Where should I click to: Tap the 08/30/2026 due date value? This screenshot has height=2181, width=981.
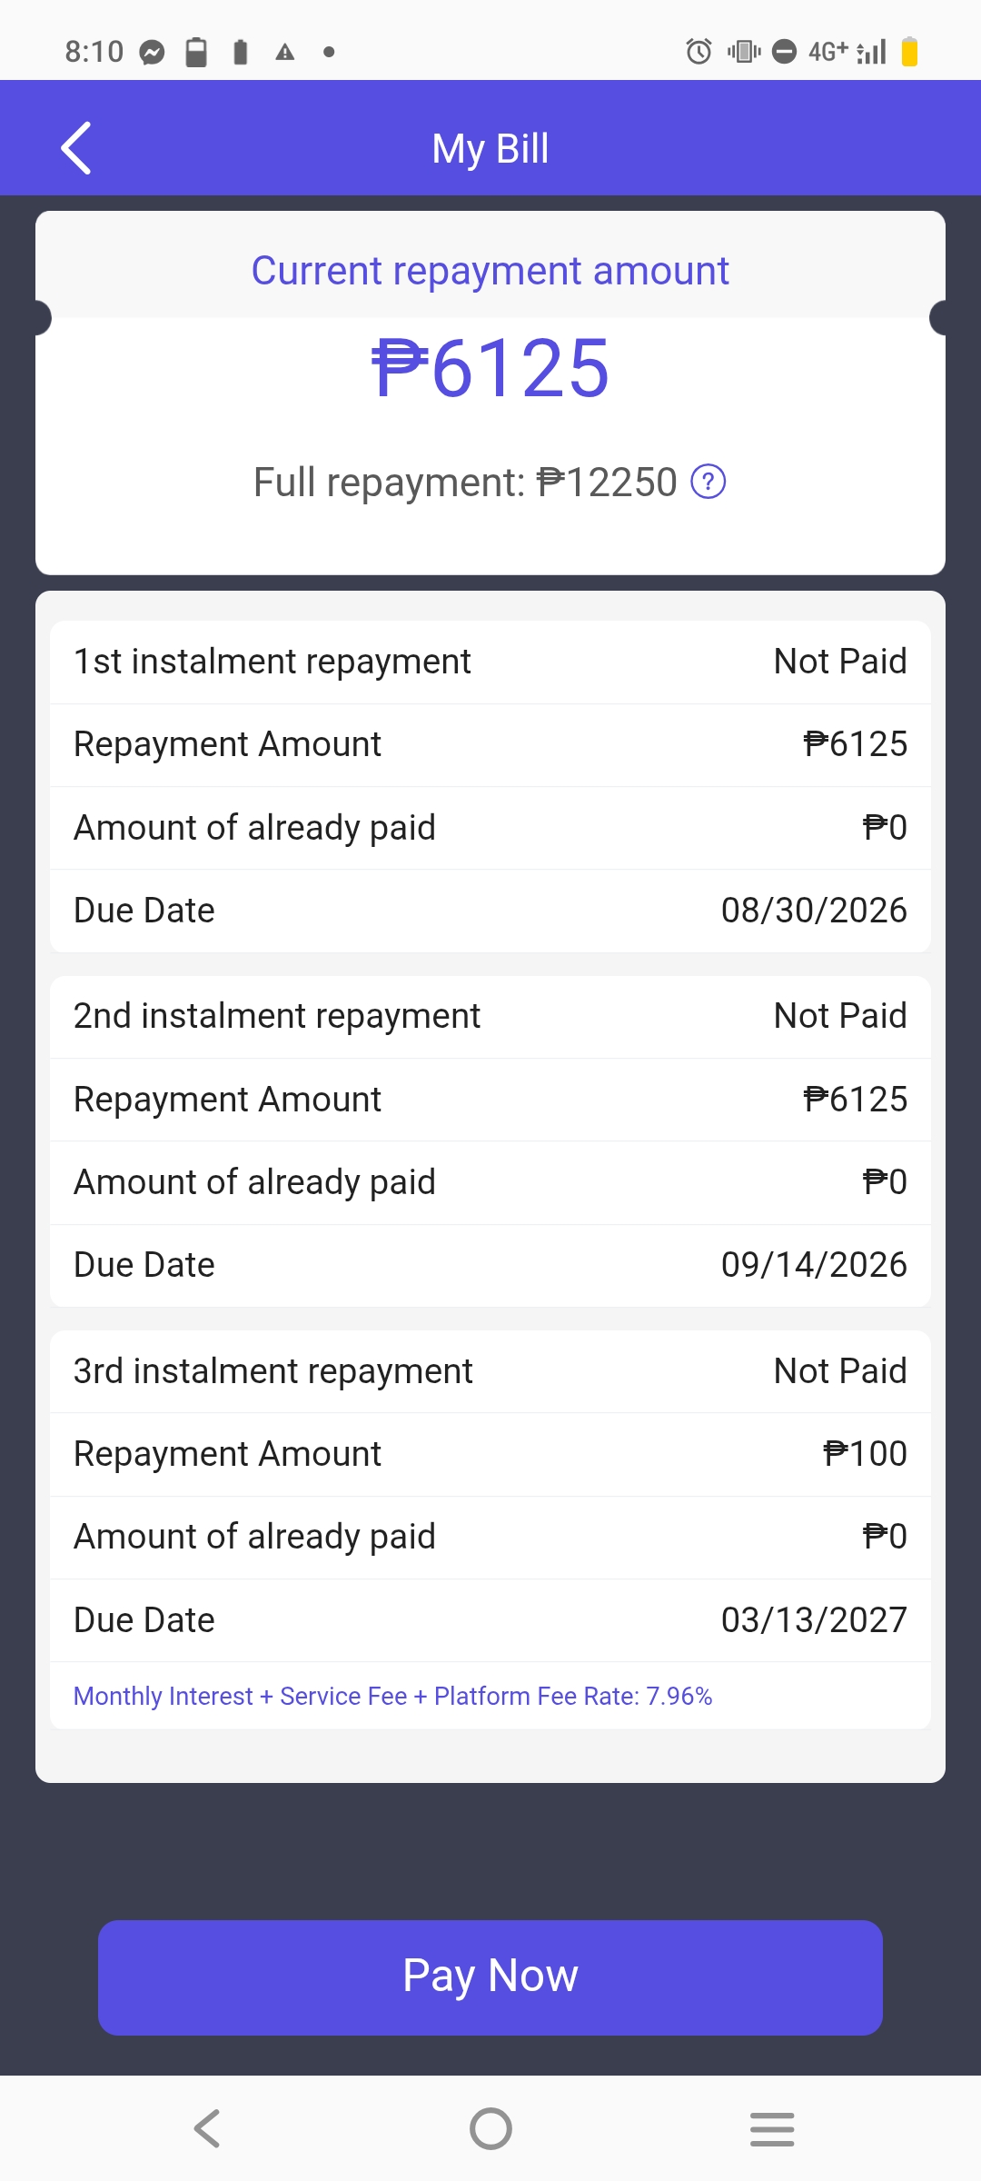point(814,911)
